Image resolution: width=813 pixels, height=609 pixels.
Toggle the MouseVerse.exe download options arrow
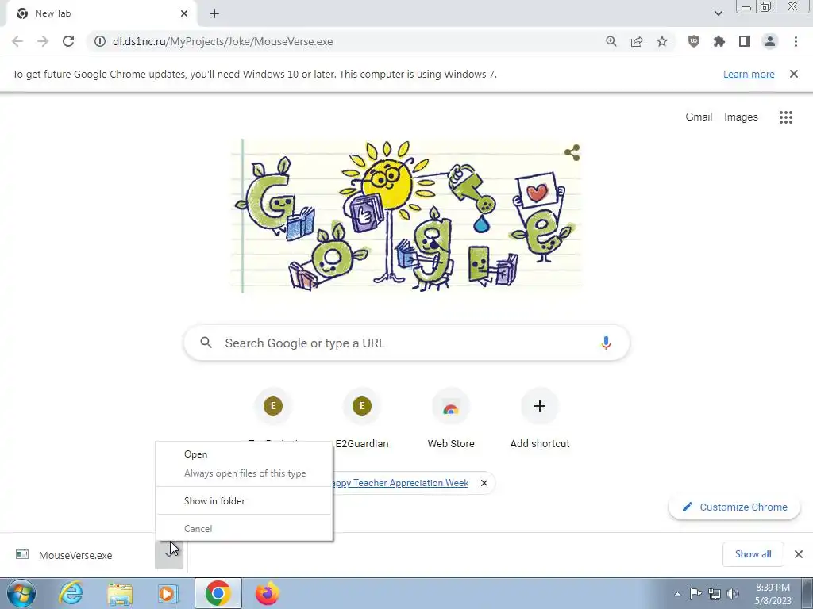coord(169,554)
